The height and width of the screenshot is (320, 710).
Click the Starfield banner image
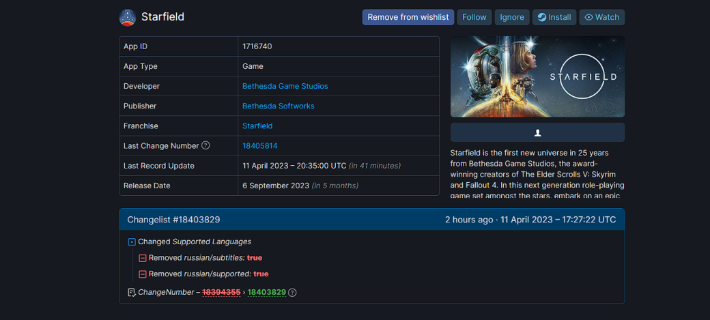(x=537, y=77)
